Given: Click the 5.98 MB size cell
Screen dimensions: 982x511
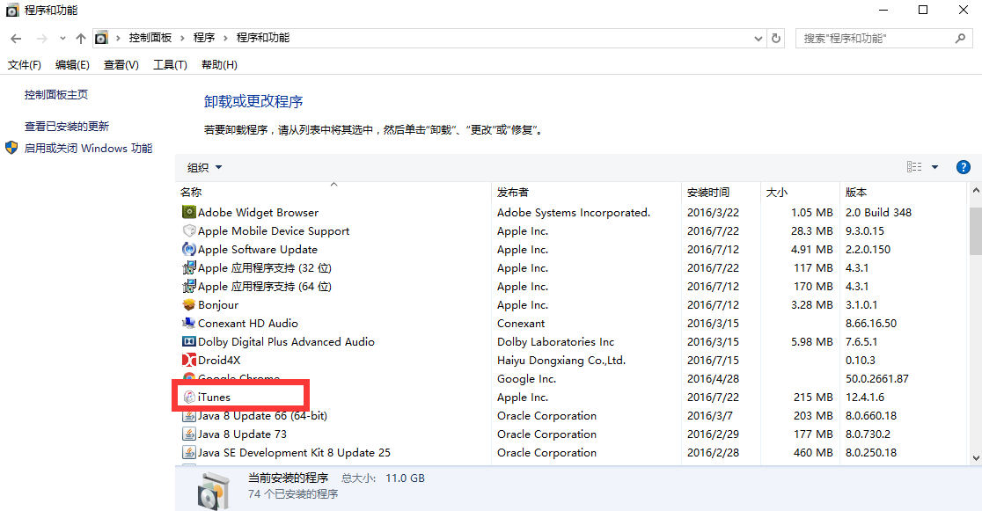Looking at the screenshot, I should pyautogui.click(x=811, y=342).
